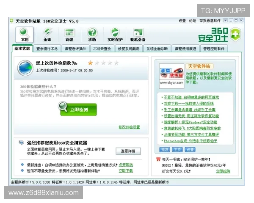Open the 修复系统漏洞 tab
This screenshot has height=203, width=254.
(x=129, y=49)
